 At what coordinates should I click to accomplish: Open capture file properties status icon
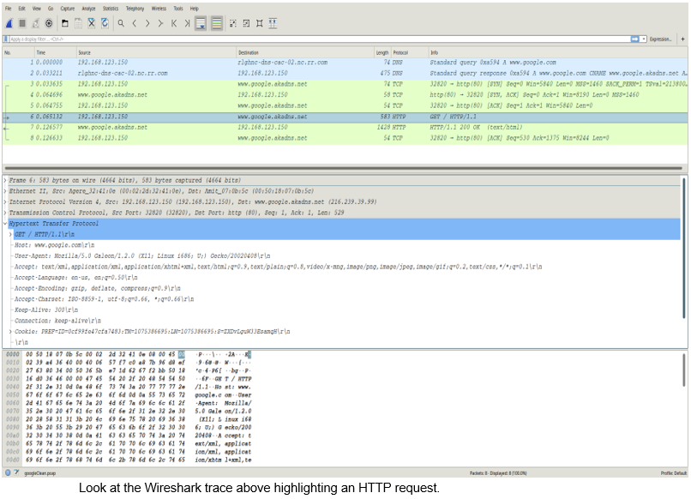pyautogui.click(x=16, y=472)
